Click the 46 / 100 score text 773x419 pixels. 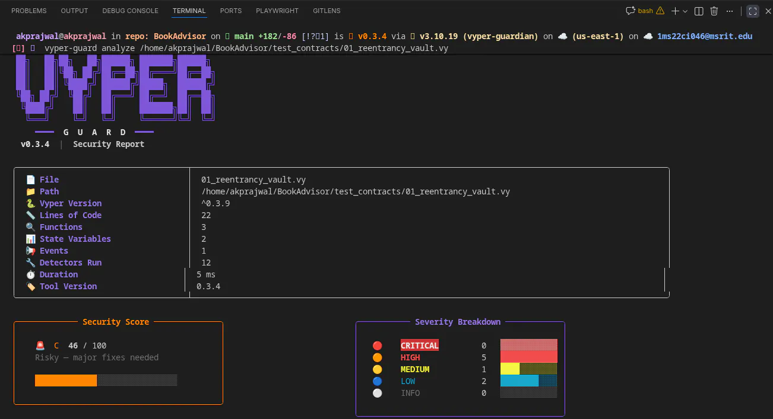point(87,346)
